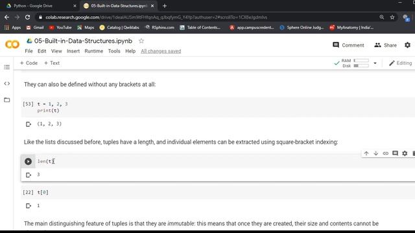The image size is (415, 233).
Task: Reload the Colab page
Action: pyautogui.click(x=27, y=17)
